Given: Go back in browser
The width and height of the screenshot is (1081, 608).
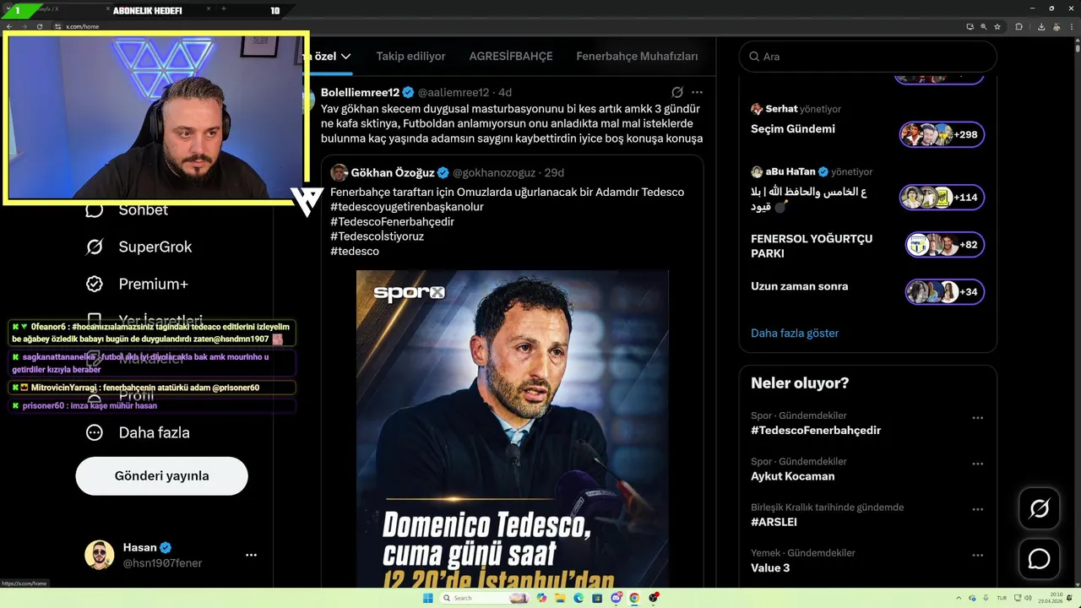Looking at the screenshot, I should point(8,27).
